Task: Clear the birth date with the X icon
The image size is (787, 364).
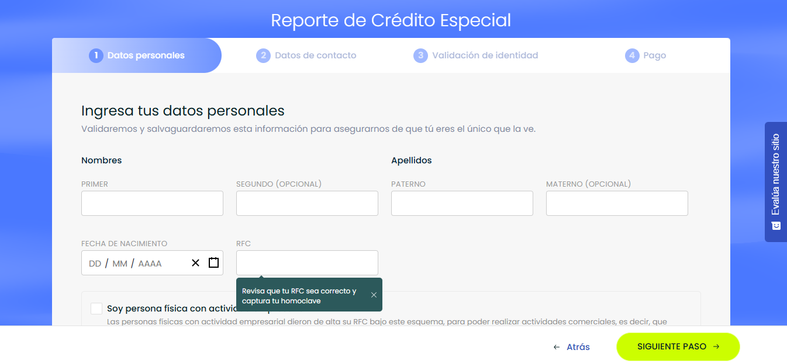Action: coord(195,262)
